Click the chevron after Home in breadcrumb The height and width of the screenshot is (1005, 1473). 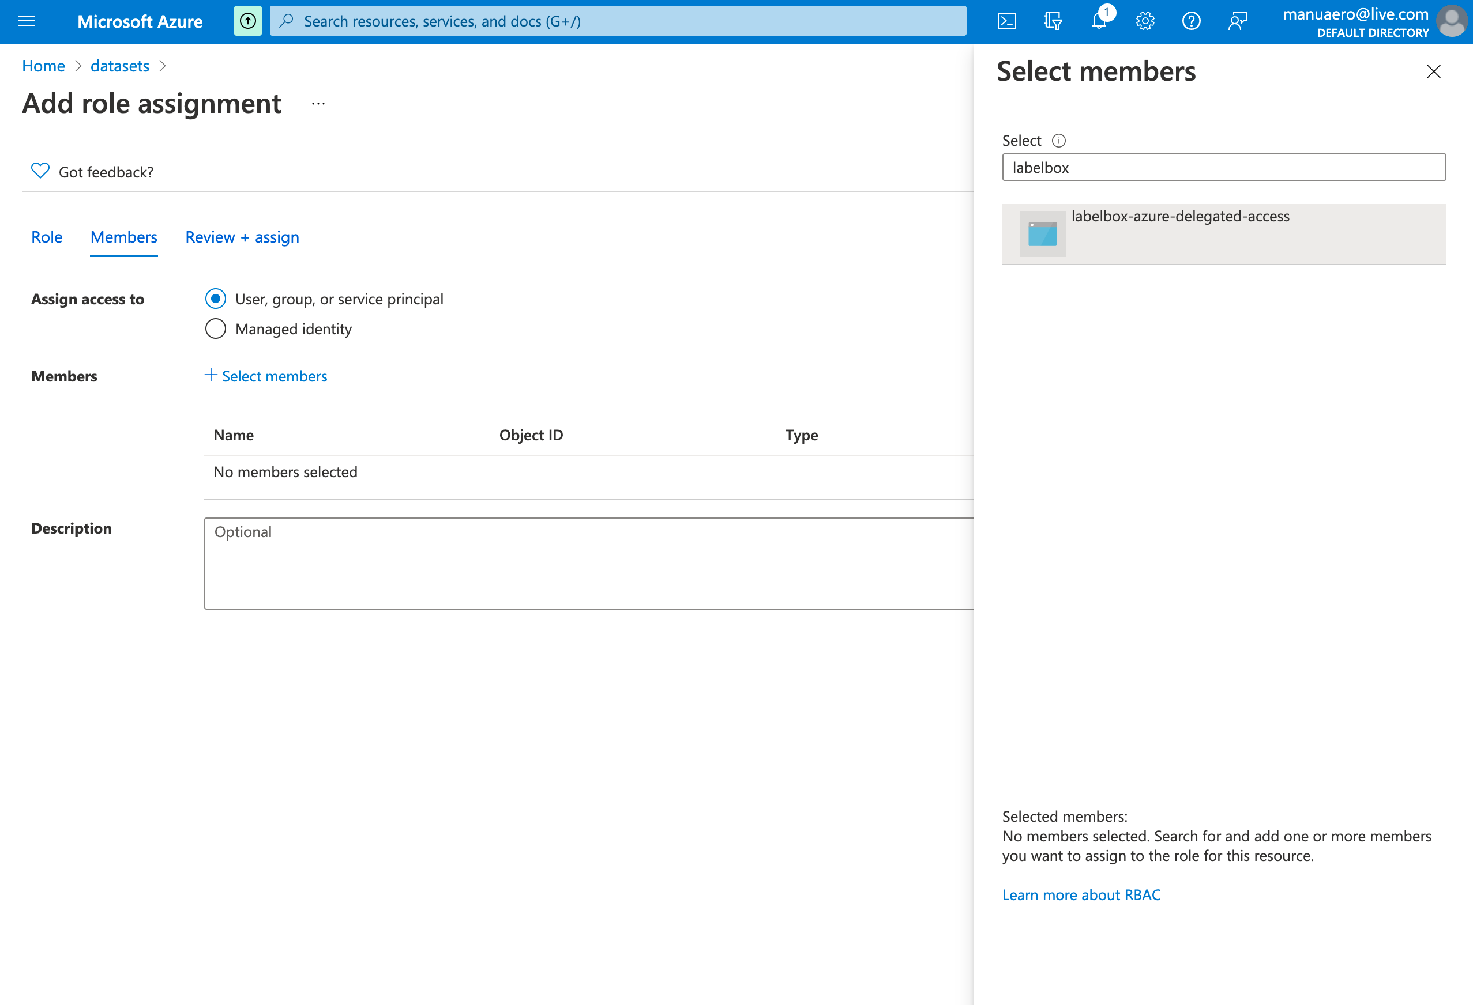78,66
